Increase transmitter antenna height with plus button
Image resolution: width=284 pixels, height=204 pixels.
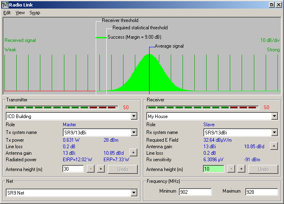coord(101,169)
